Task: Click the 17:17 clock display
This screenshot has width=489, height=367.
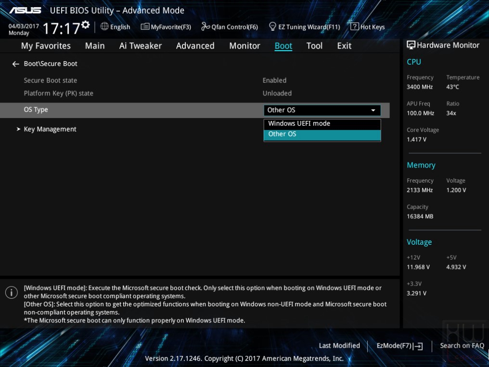Action: pos(62,28)
